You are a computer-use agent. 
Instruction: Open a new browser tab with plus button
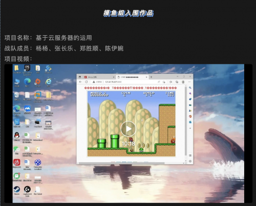(x=151, y=77)
